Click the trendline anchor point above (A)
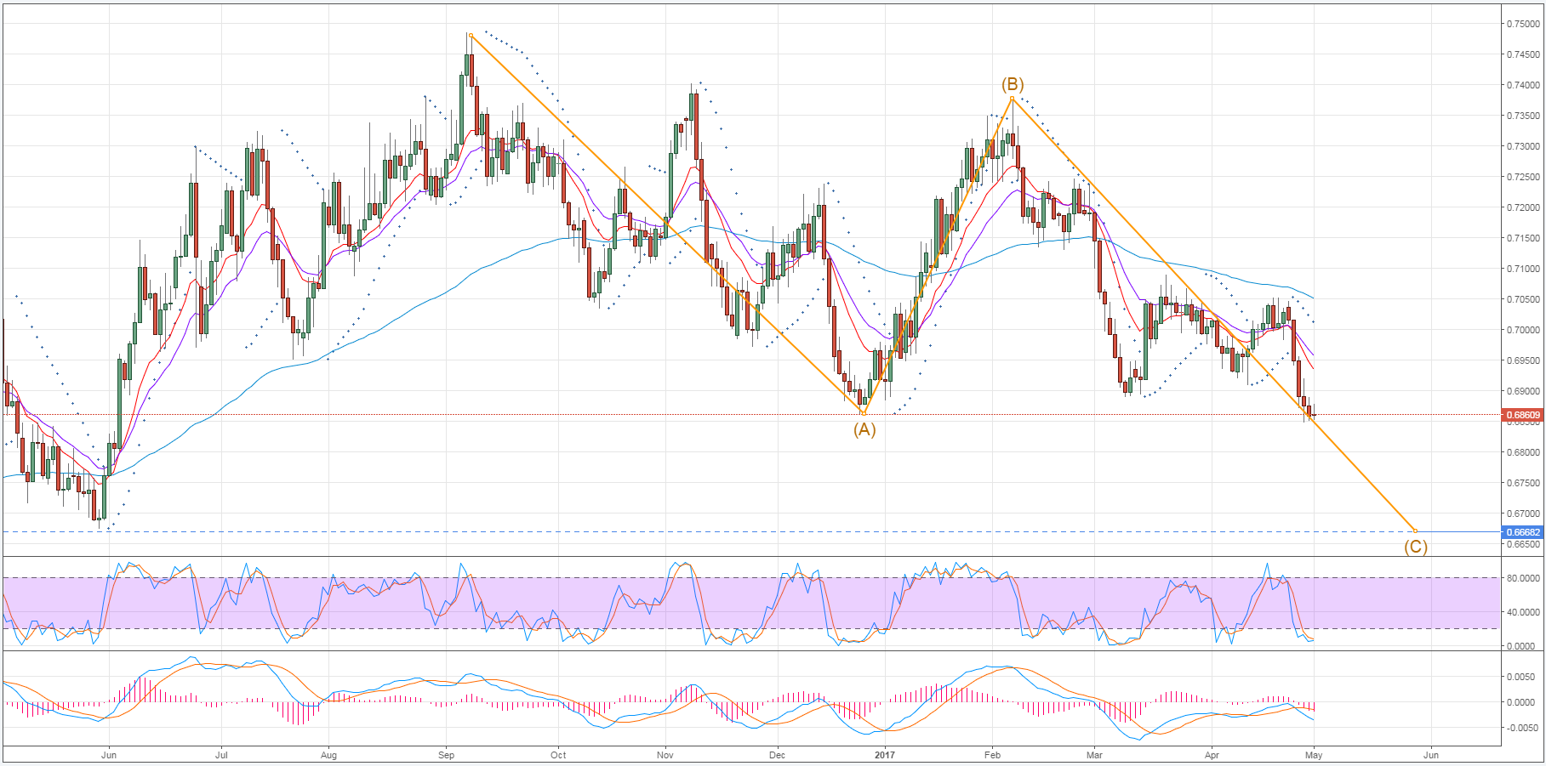The image size is (1546, 766). point(864,413)
